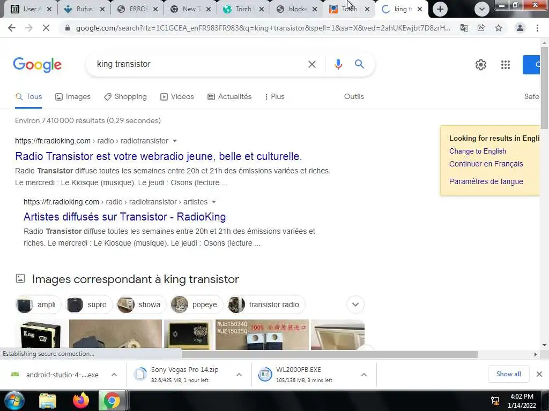
Task: Go back to the previous page
Action: click(x=12, y=28)
